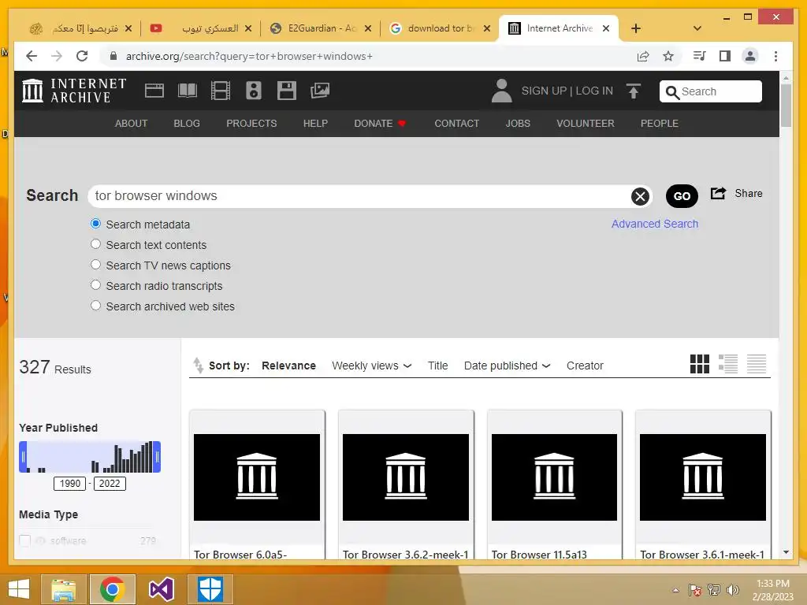807x605 pixels.
Task: Select Search radio transcripts option
Action: pyautogui.click(x=95, y=285)
